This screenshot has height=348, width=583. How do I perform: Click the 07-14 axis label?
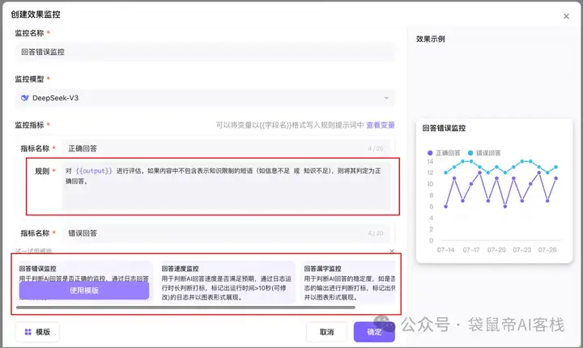click(x=445, y=250)
